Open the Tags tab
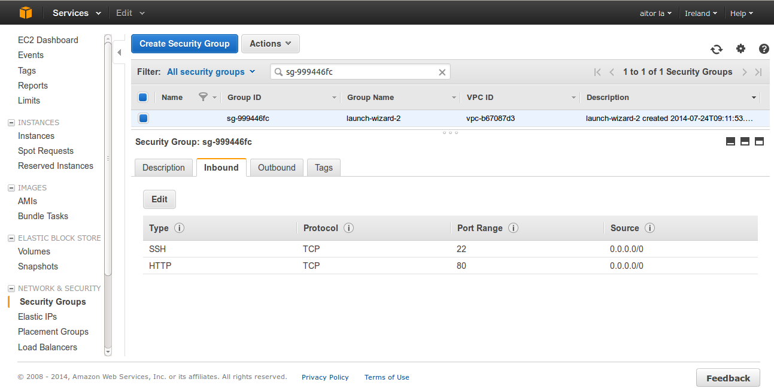This screenshot has width=774, height=388. tap(323, 168)
